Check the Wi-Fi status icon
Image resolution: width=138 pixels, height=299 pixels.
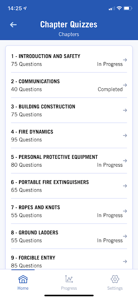[119, 8]
